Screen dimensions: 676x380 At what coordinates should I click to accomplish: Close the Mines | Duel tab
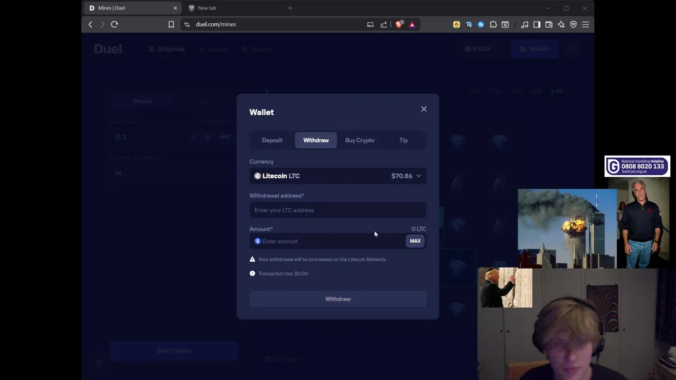(x=175, y=8)
